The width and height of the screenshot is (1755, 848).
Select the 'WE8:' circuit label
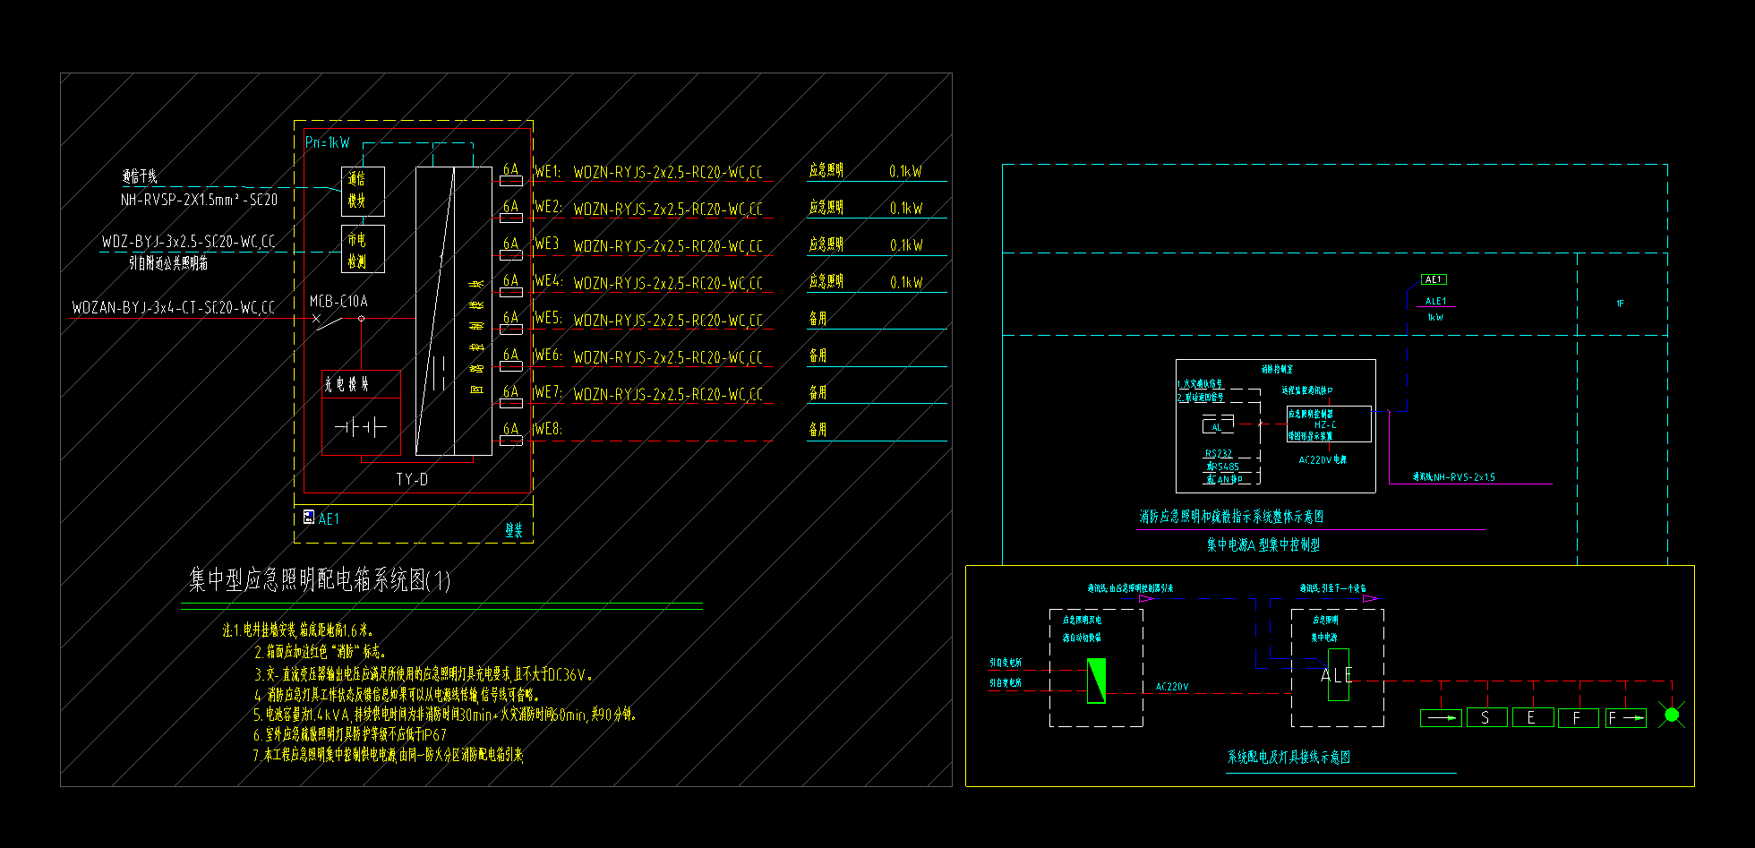(x=548, y=430)
